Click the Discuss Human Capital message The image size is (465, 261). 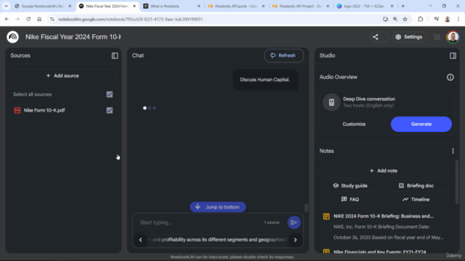264,80
